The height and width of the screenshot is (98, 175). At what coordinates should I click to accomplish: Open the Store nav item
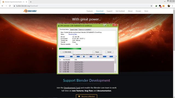coord(146,11)
